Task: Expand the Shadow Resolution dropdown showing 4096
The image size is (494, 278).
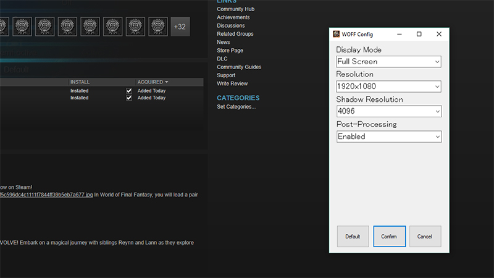Action: (389, 111)
